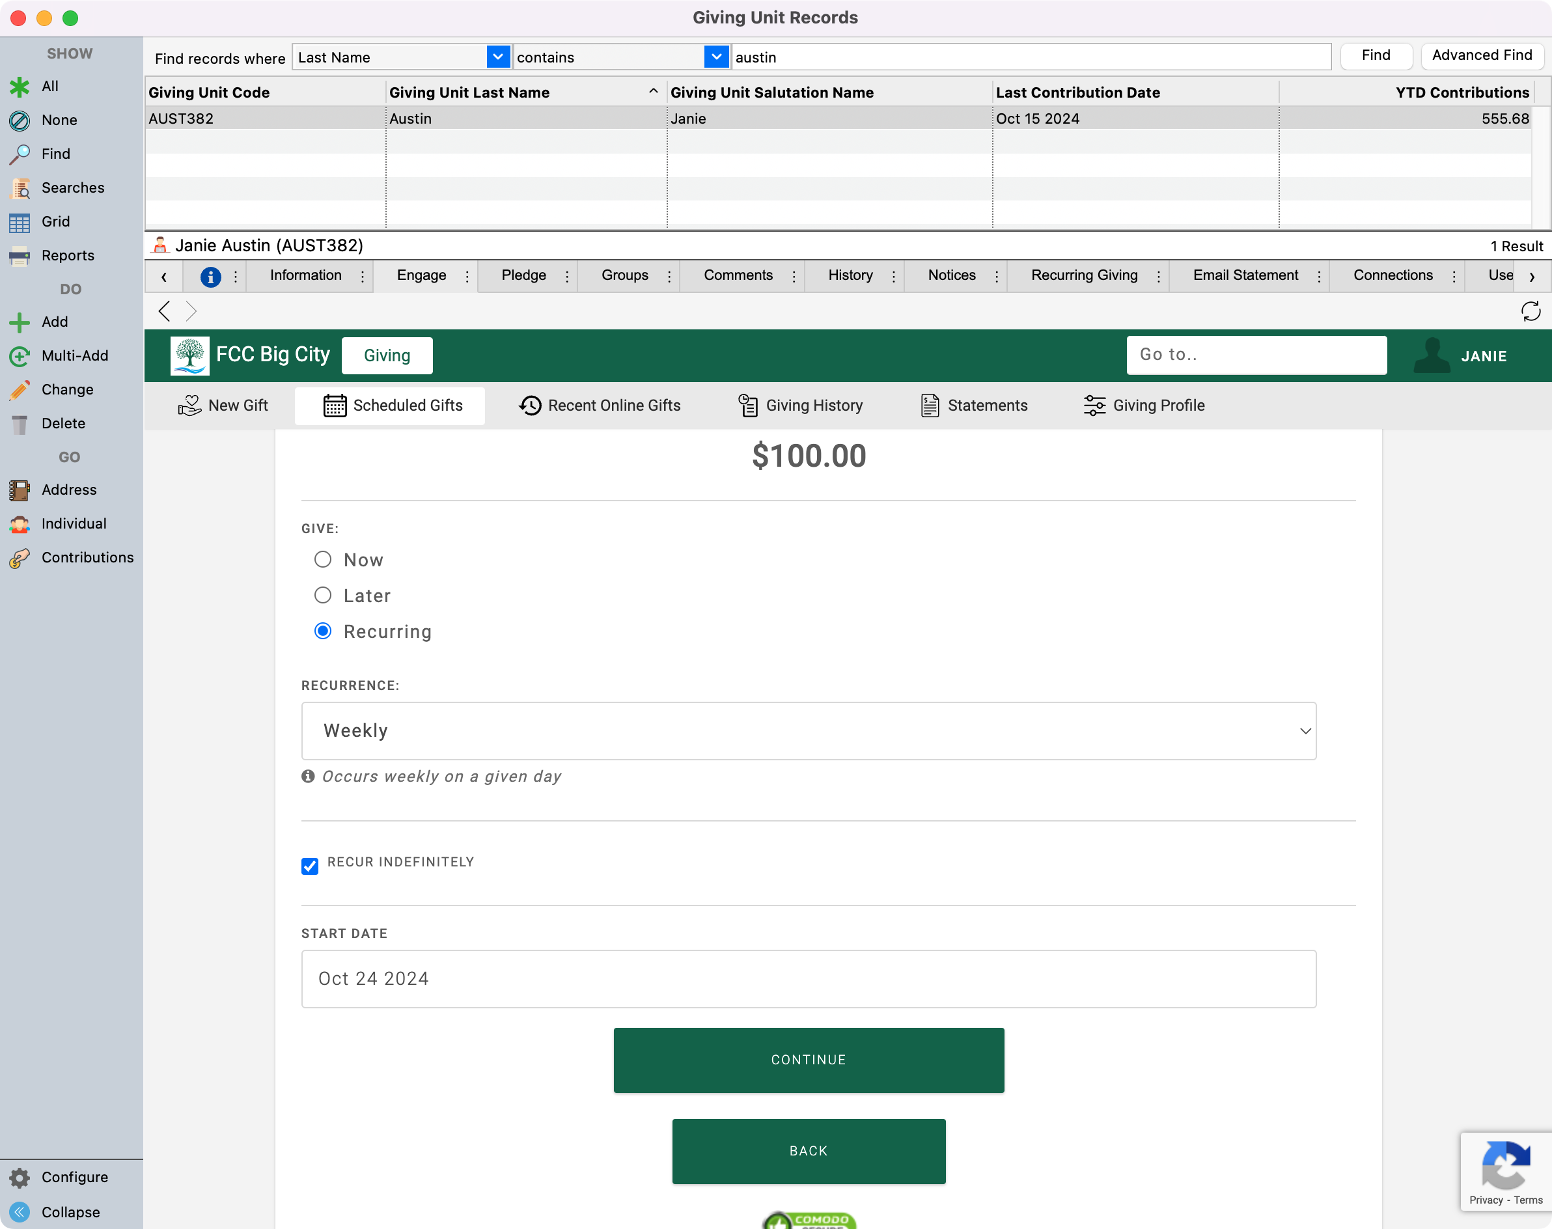Click the browser back arrow
The image size is (1552, 1229).
[x=165, y=312]
